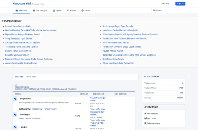Open Ford Escort Yakıt Tüketimi topic
Screen dimensions: 198x130
(124, 39)
